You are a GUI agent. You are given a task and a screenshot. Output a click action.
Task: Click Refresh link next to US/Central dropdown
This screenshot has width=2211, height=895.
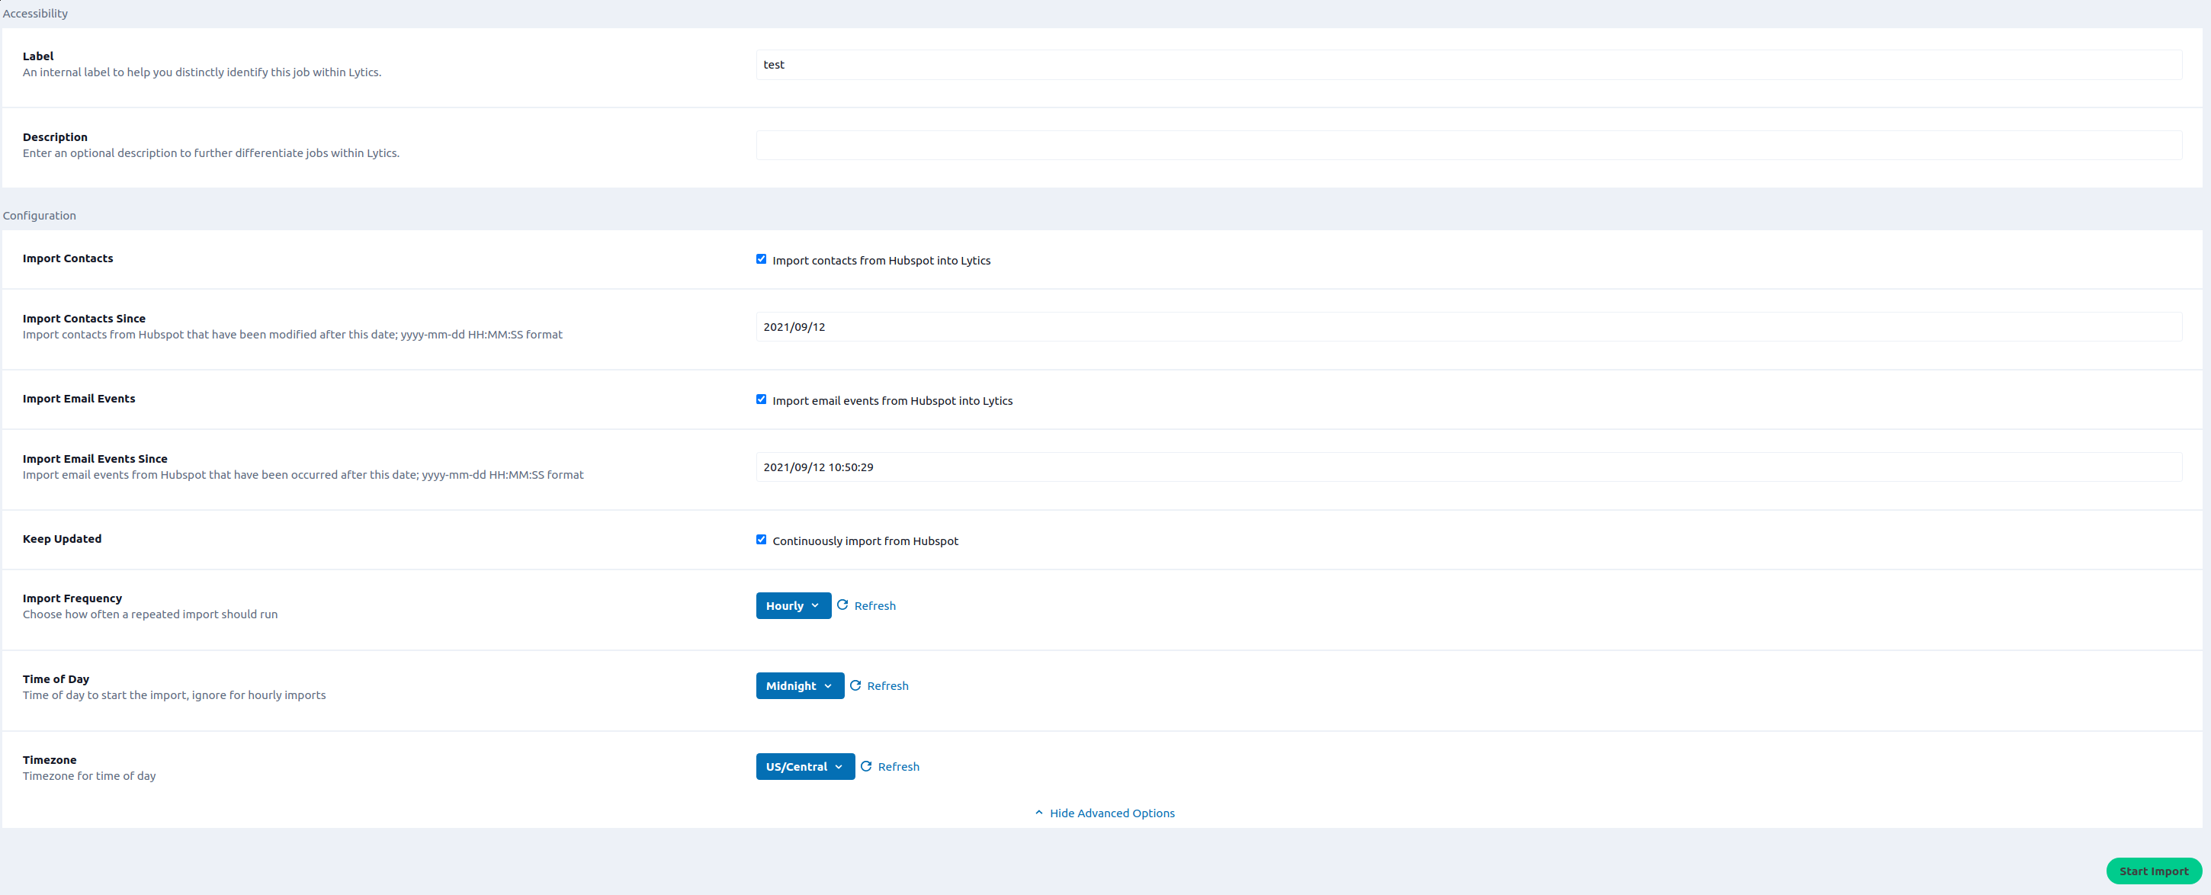click(899, 767)
